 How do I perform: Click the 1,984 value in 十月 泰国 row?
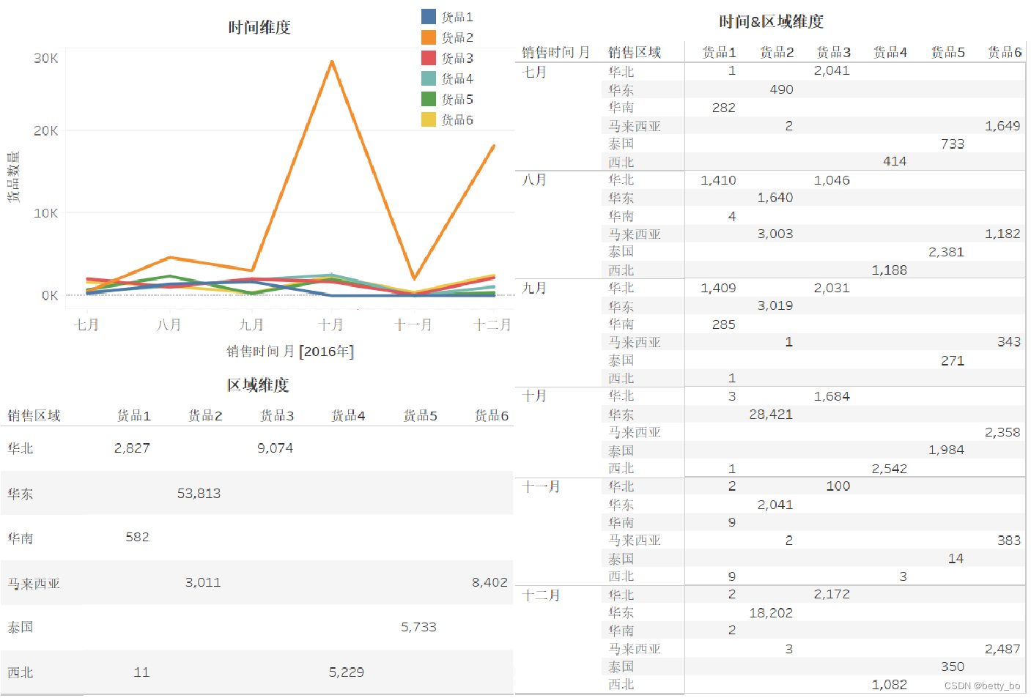coord(946,450)
